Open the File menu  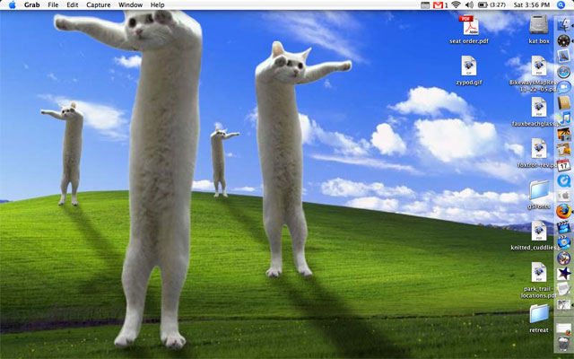coord(53,4)
